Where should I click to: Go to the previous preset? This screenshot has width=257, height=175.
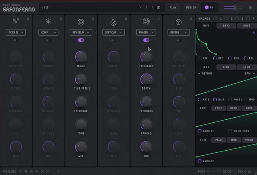click(x=146, y=7)
